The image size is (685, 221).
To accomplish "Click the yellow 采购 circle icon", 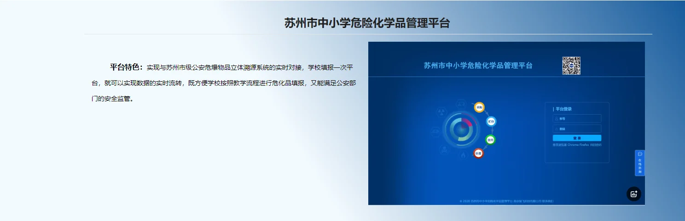I will point(479,107).
